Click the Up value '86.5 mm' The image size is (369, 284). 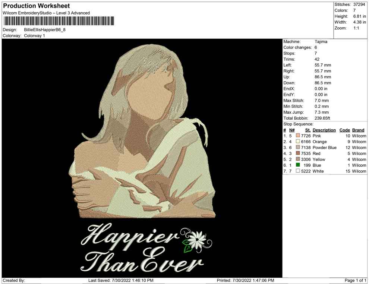(323, 77)
